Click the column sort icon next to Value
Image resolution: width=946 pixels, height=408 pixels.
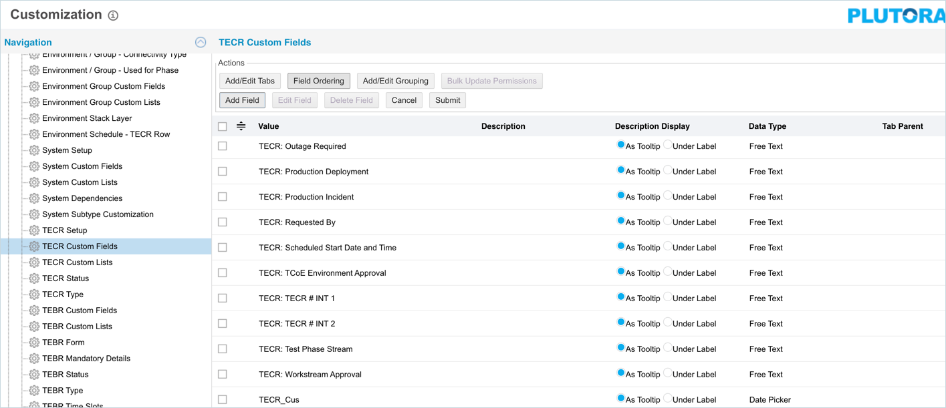(241, 126)
